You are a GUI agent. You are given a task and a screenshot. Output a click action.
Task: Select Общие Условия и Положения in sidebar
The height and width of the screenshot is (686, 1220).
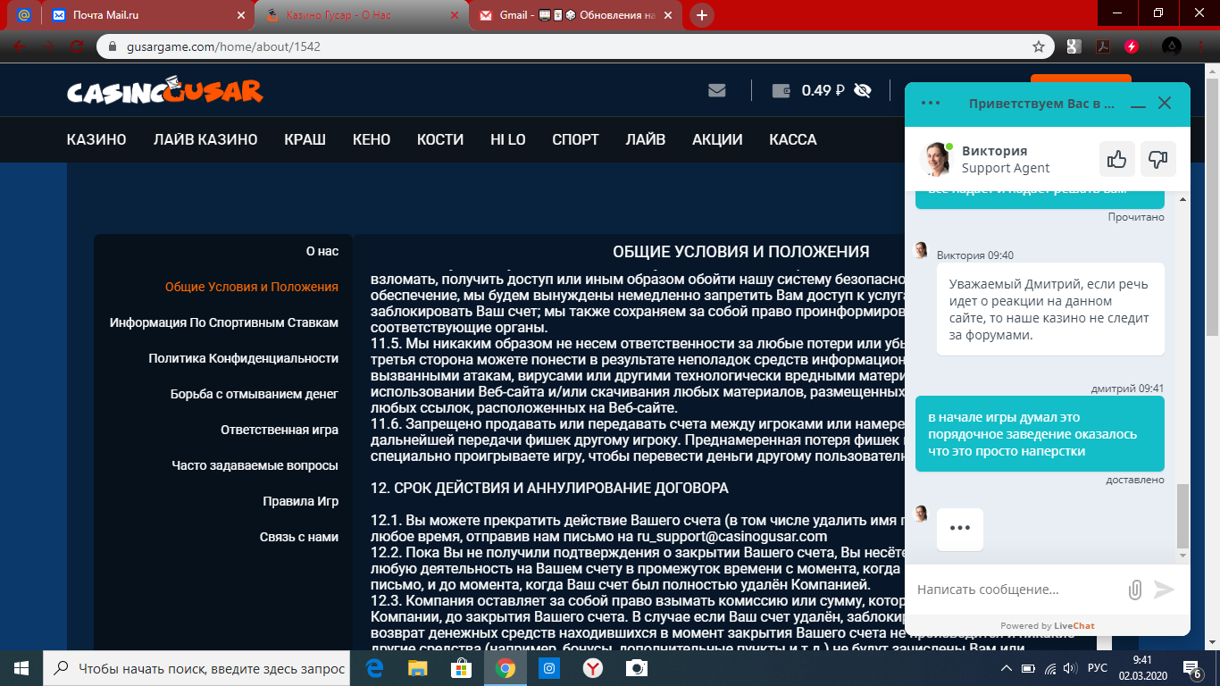click(x=252, y=287)
